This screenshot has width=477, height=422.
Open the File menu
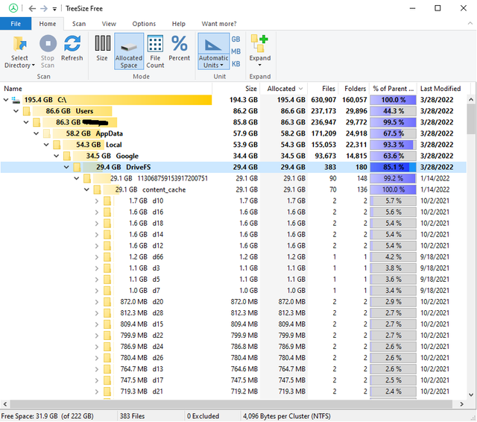pyautogui.click(x=16, y=24)
